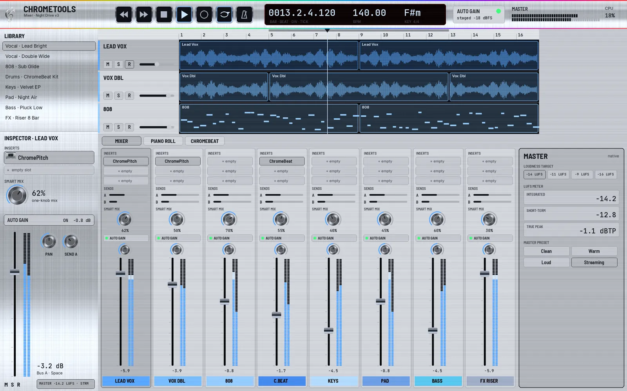This screenshot has height=391, width=627.
Task: Click the ChromeTools logo icon
Action: click(x=11, y=14)
